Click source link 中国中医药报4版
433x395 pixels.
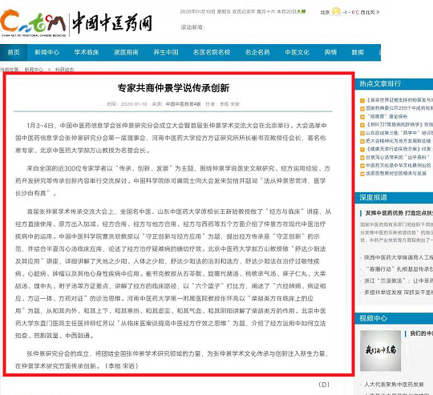tap(183, 104)
